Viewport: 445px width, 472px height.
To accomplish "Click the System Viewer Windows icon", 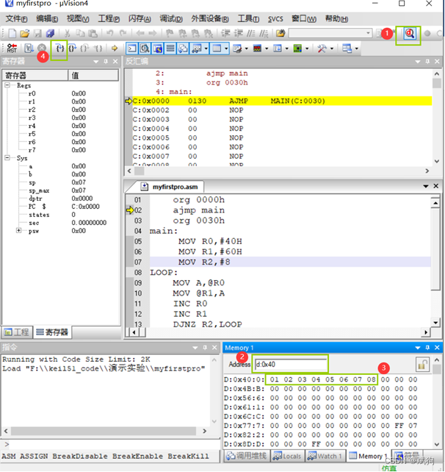I will (x=297, y=49).
